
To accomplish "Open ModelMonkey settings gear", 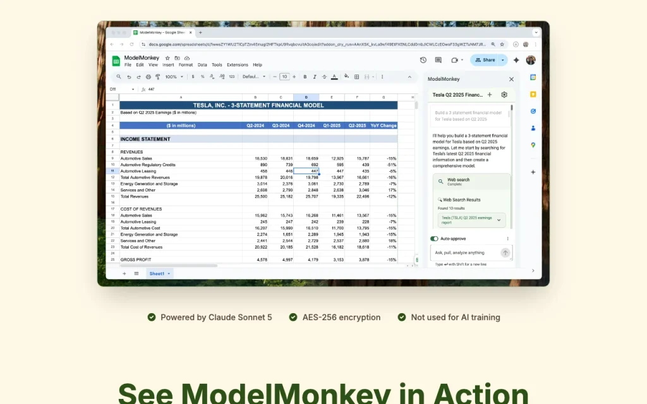I will pos(504,95).
